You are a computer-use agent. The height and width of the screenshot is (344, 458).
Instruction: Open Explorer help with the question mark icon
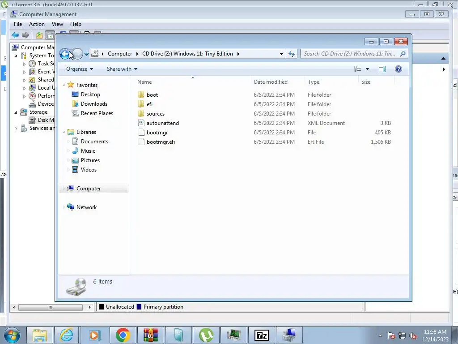(x=398, y=69)
